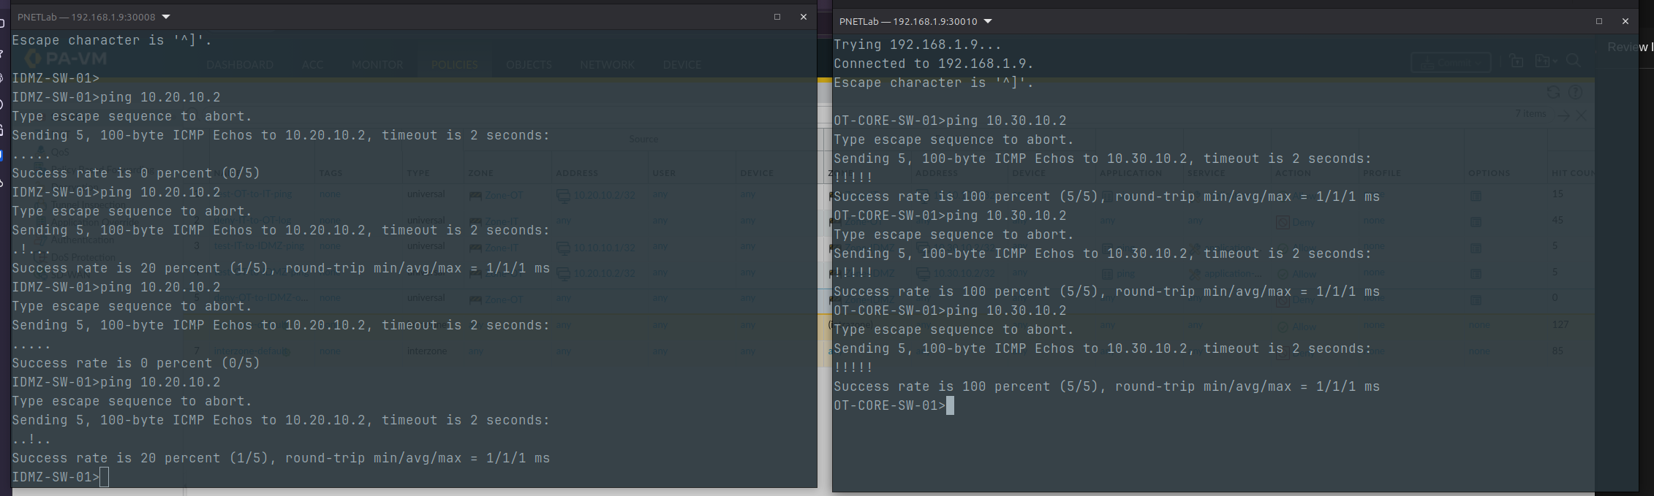
Task: Click the final OT-CORE-SW-01> prompt with cursor
Action: click(894, 405)
